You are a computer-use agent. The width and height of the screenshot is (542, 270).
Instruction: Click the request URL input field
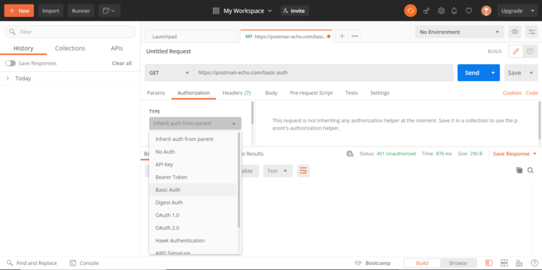[x=323, y=73]
